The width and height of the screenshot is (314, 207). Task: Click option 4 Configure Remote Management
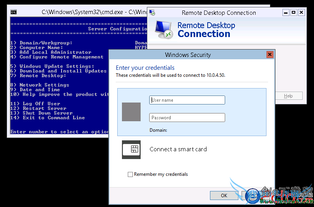coord(57,57)
